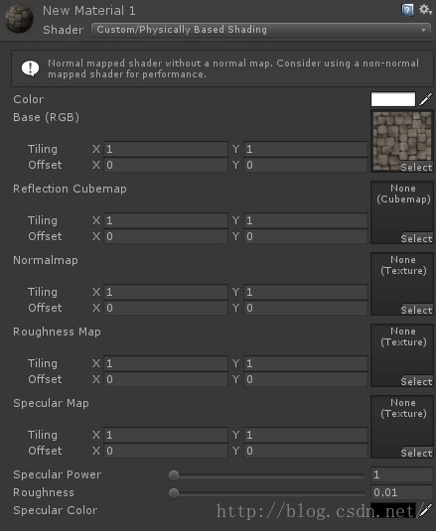This screenshot has width=436, height=531.
Task: Click Select in the Specular Map slot
Action: click(416, 453)
